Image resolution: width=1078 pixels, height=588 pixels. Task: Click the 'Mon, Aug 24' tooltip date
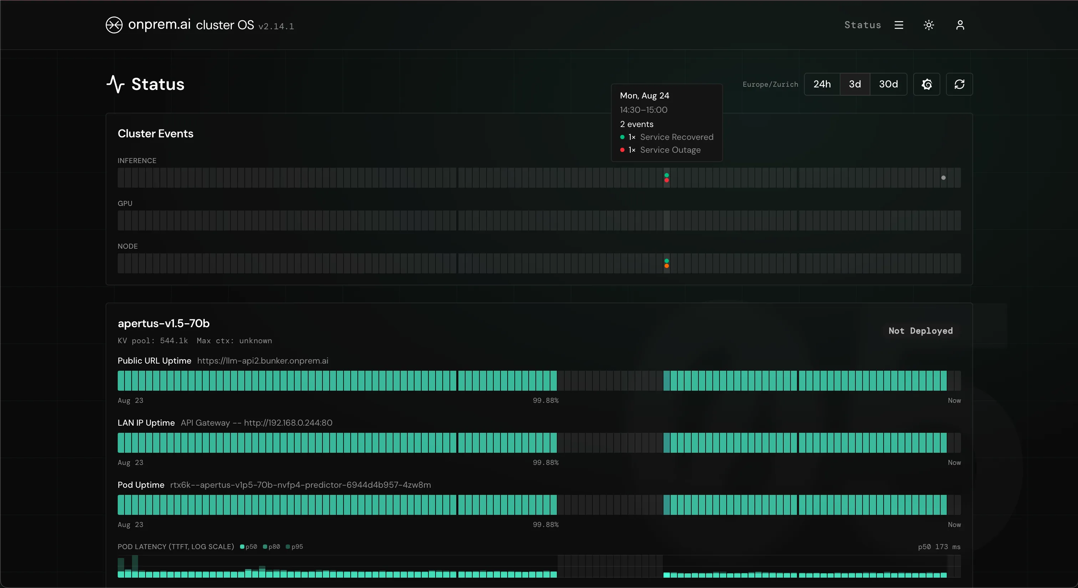(645, 95)
